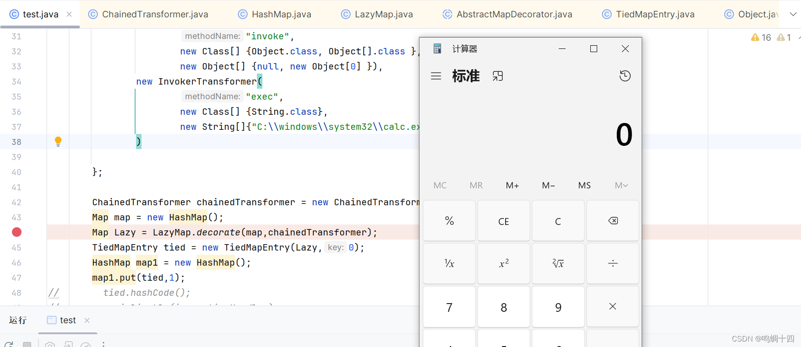Click the M− memory subtract button

(x=549, y=185)
